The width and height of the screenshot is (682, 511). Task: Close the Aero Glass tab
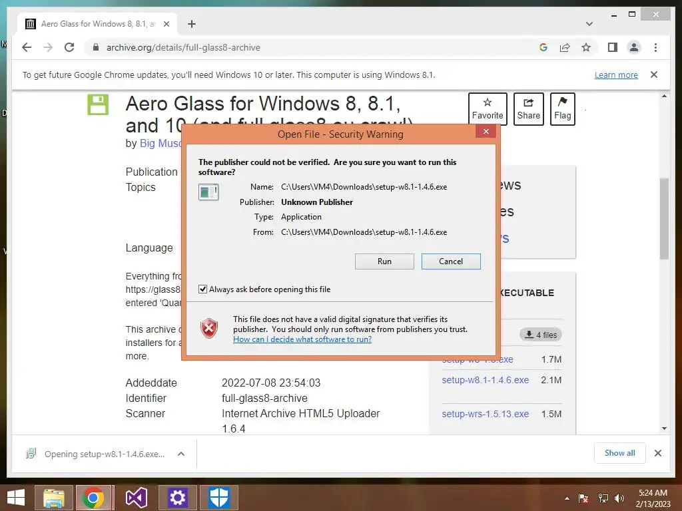(x=166, y=24)
